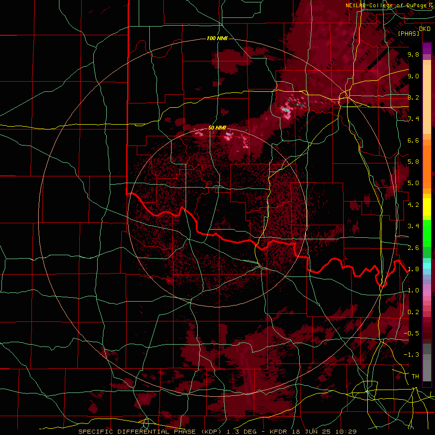Click the 3.4 legend value

pyautogui.click(x=413, y=226)
